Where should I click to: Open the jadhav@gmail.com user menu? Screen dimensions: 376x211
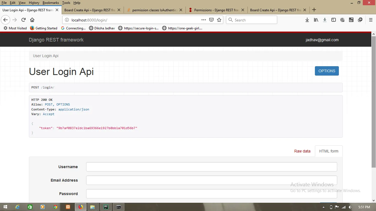(x=322, y=40)
